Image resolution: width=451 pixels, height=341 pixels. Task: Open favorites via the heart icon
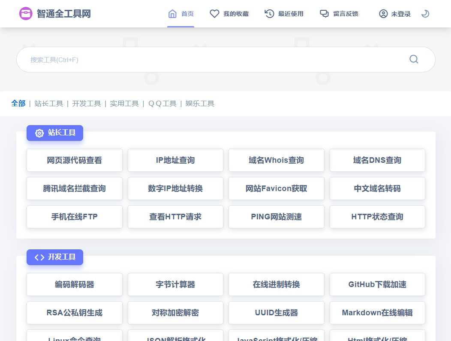[214, 13]
